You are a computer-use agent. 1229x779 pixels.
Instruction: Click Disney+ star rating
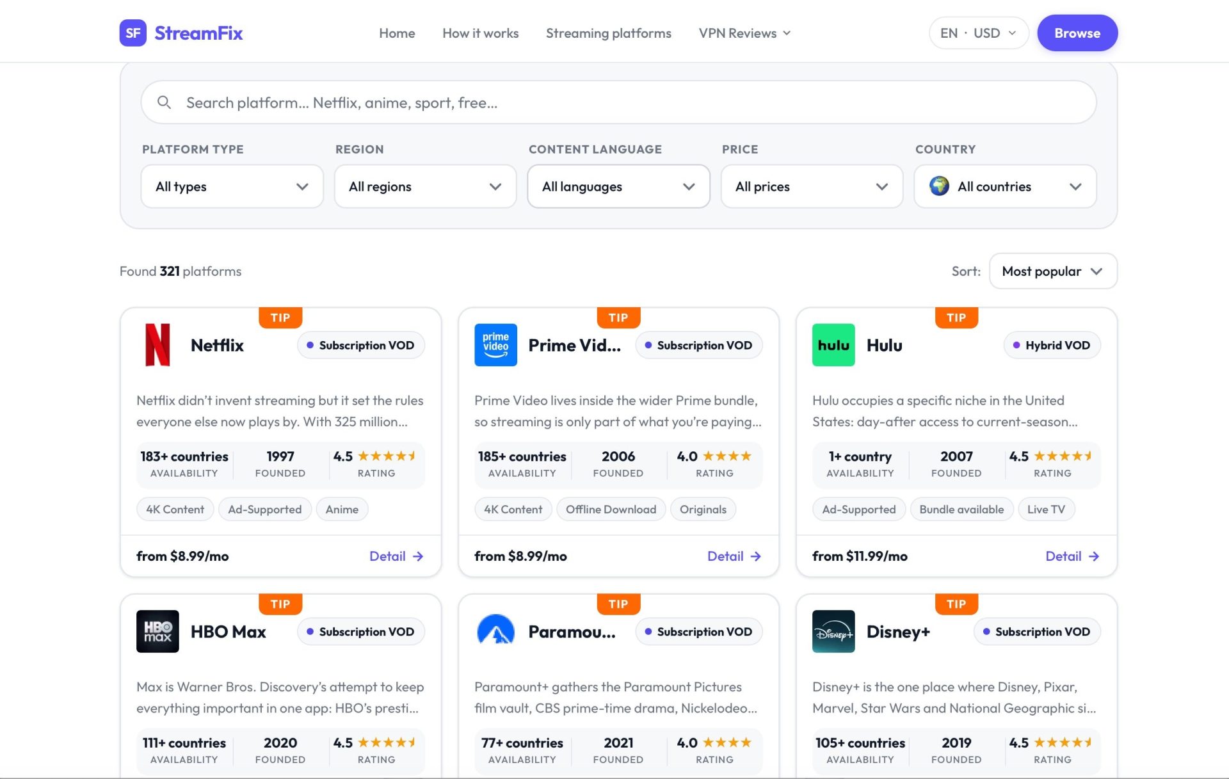coord(1063,743)
